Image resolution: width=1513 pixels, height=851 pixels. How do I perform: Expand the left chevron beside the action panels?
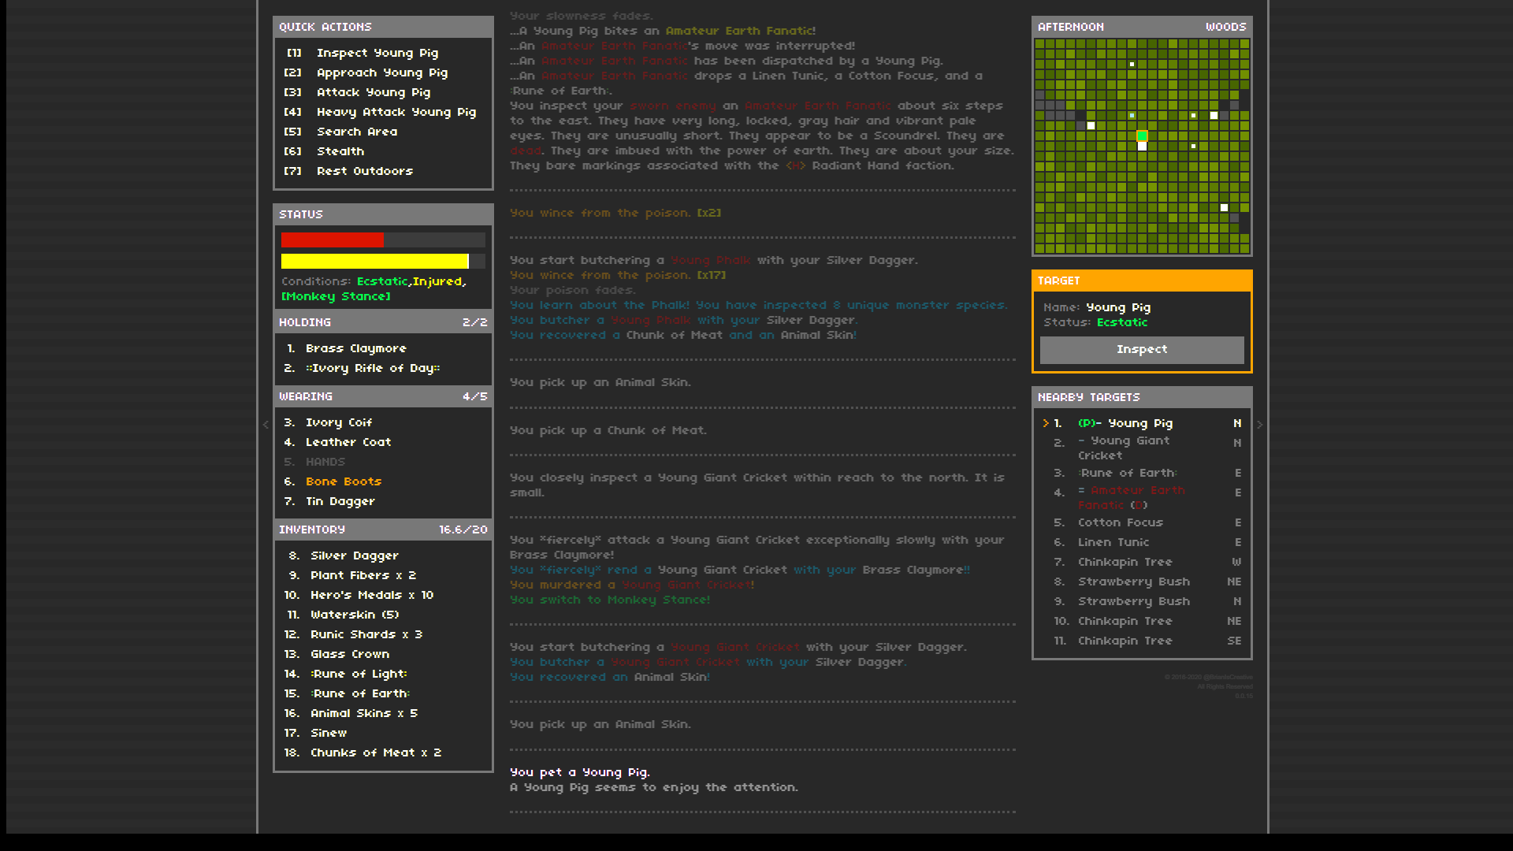click(x=266, y=424)
